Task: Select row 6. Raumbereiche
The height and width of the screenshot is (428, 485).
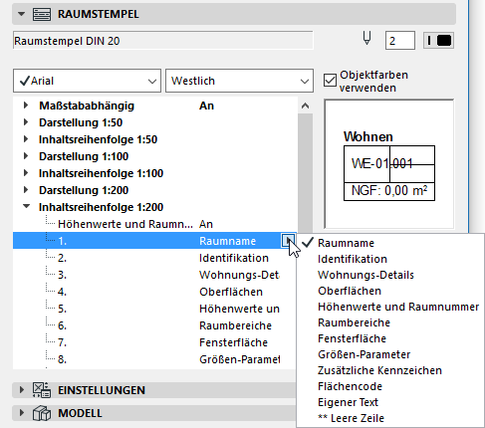Action: 154,325
